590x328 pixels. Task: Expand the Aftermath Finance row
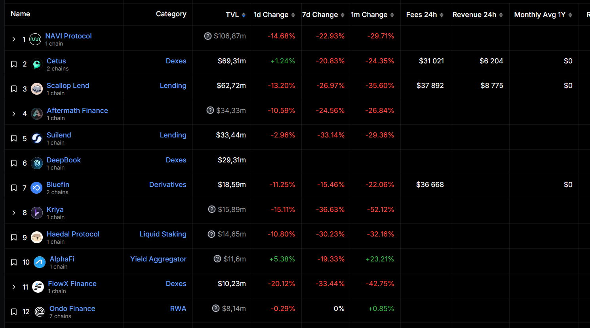pos(14,114)
